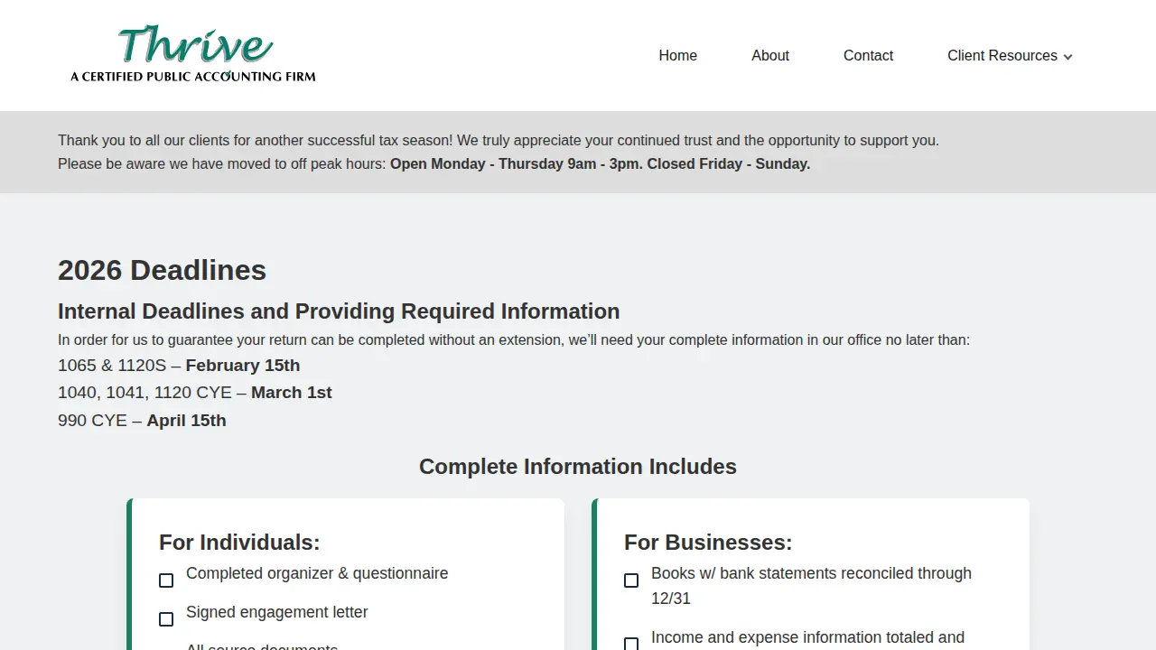1156x650 pixels.
Task: Click Internal Deadlines and Providing Required Information
Action: 339,311
